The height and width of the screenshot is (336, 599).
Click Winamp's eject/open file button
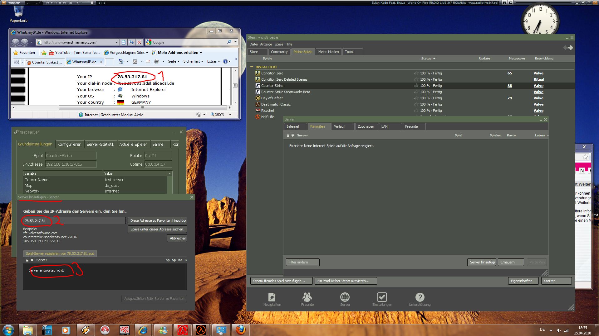tap(71, 2)
